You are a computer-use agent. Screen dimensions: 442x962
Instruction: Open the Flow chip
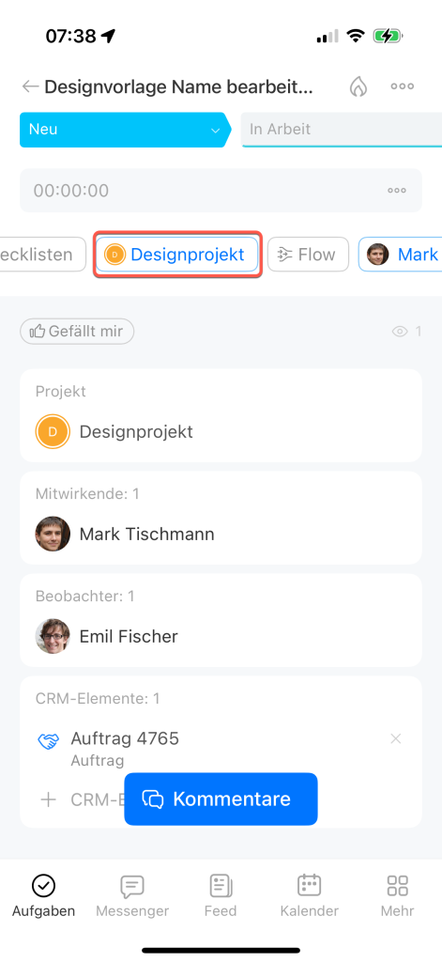(309, 254)
